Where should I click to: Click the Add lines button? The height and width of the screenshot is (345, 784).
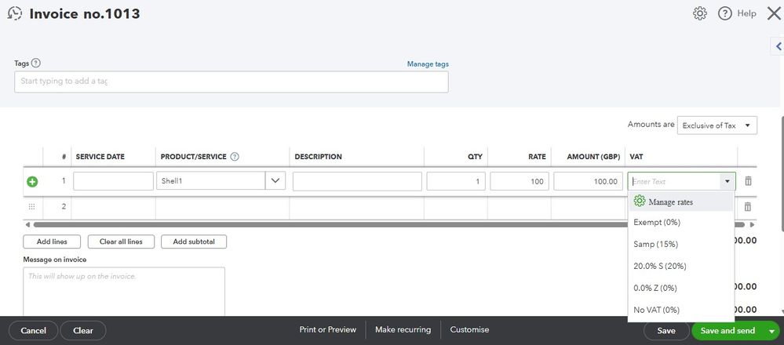click(52, 241)
